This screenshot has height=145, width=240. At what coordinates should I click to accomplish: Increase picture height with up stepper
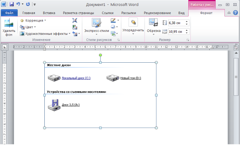click(x=187, y=22)
